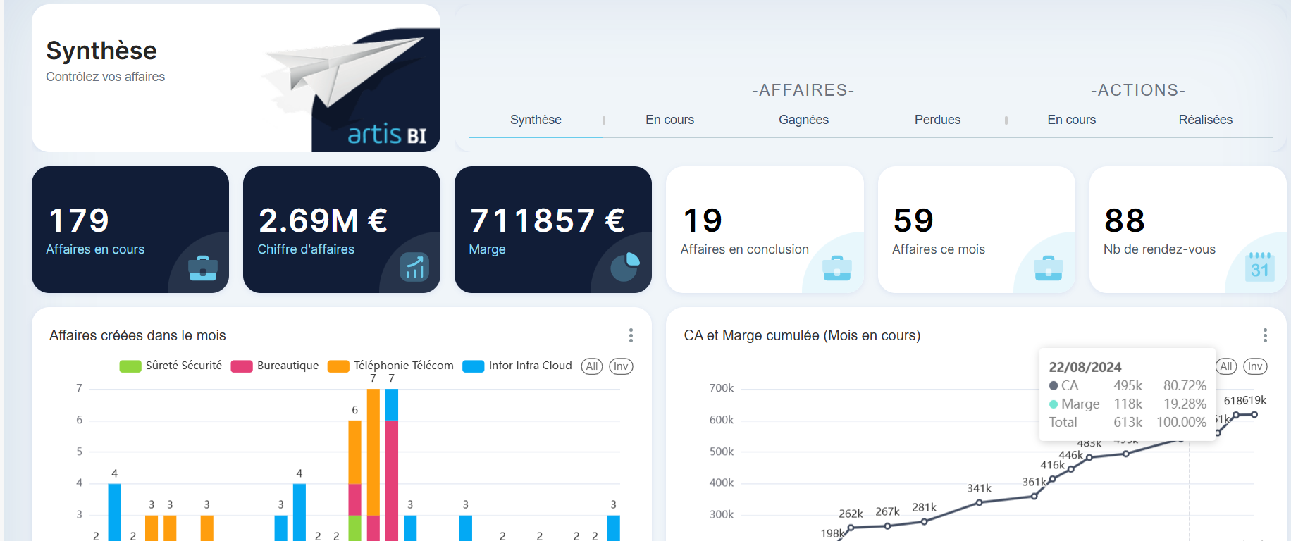Click the 341k data point on line chart

click(x=980, y=502)
